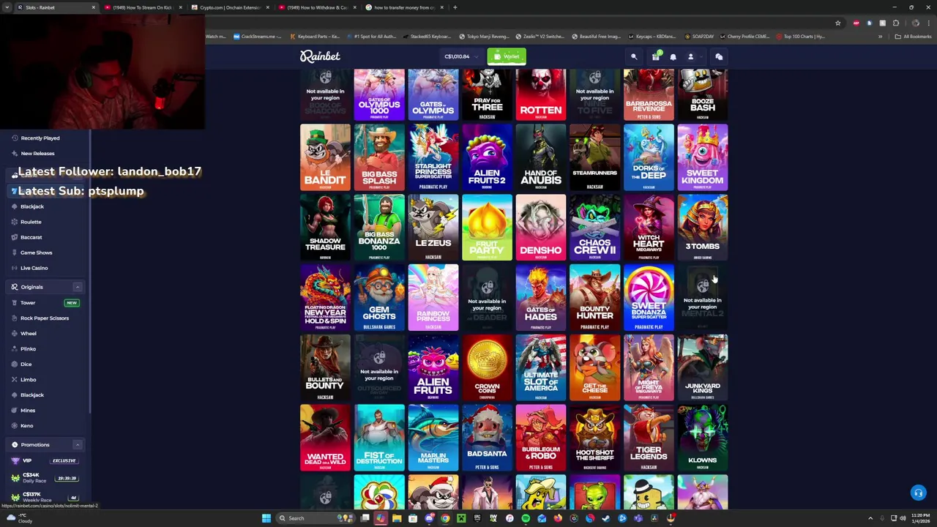Launch Crown Coins slot
The image size is (937, 527).
[x=487, y=368]
